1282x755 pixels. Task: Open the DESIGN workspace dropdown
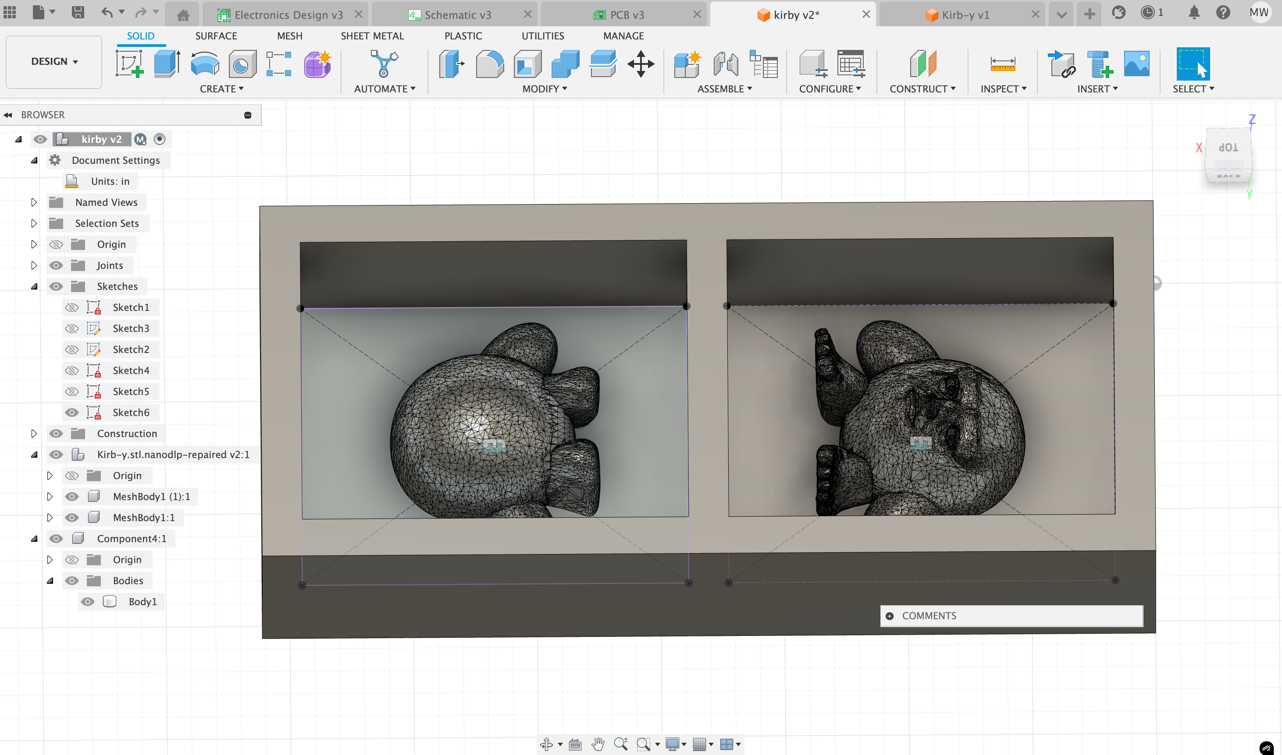click(x=54, y=62)
